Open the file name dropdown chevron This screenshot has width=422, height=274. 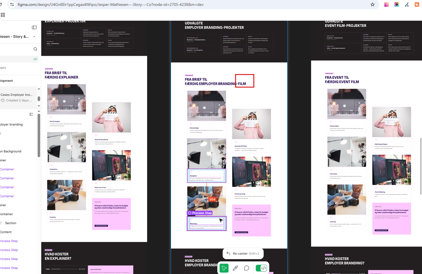pyautogui.click(x=34, y=36)
